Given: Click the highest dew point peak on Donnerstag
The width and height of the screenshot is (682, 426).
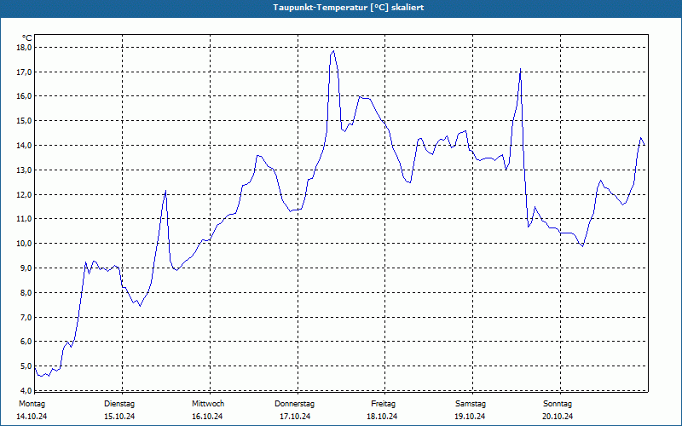Looking at the screenshot, I should 333,51.
